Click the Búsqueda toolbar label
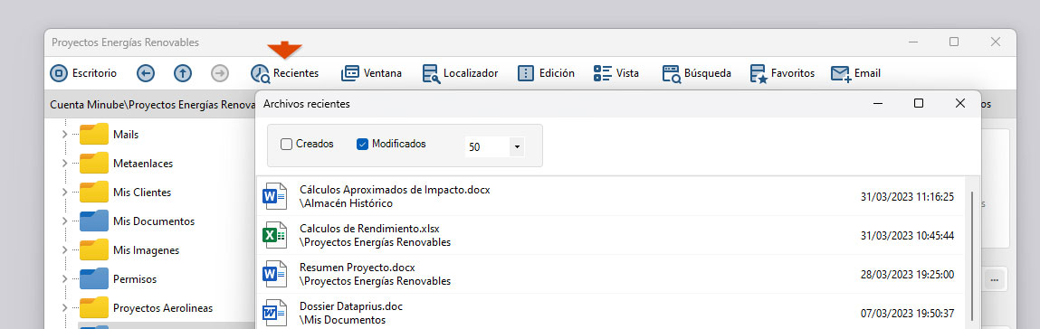Screen dimensions: 1040x329 point(708,73)
